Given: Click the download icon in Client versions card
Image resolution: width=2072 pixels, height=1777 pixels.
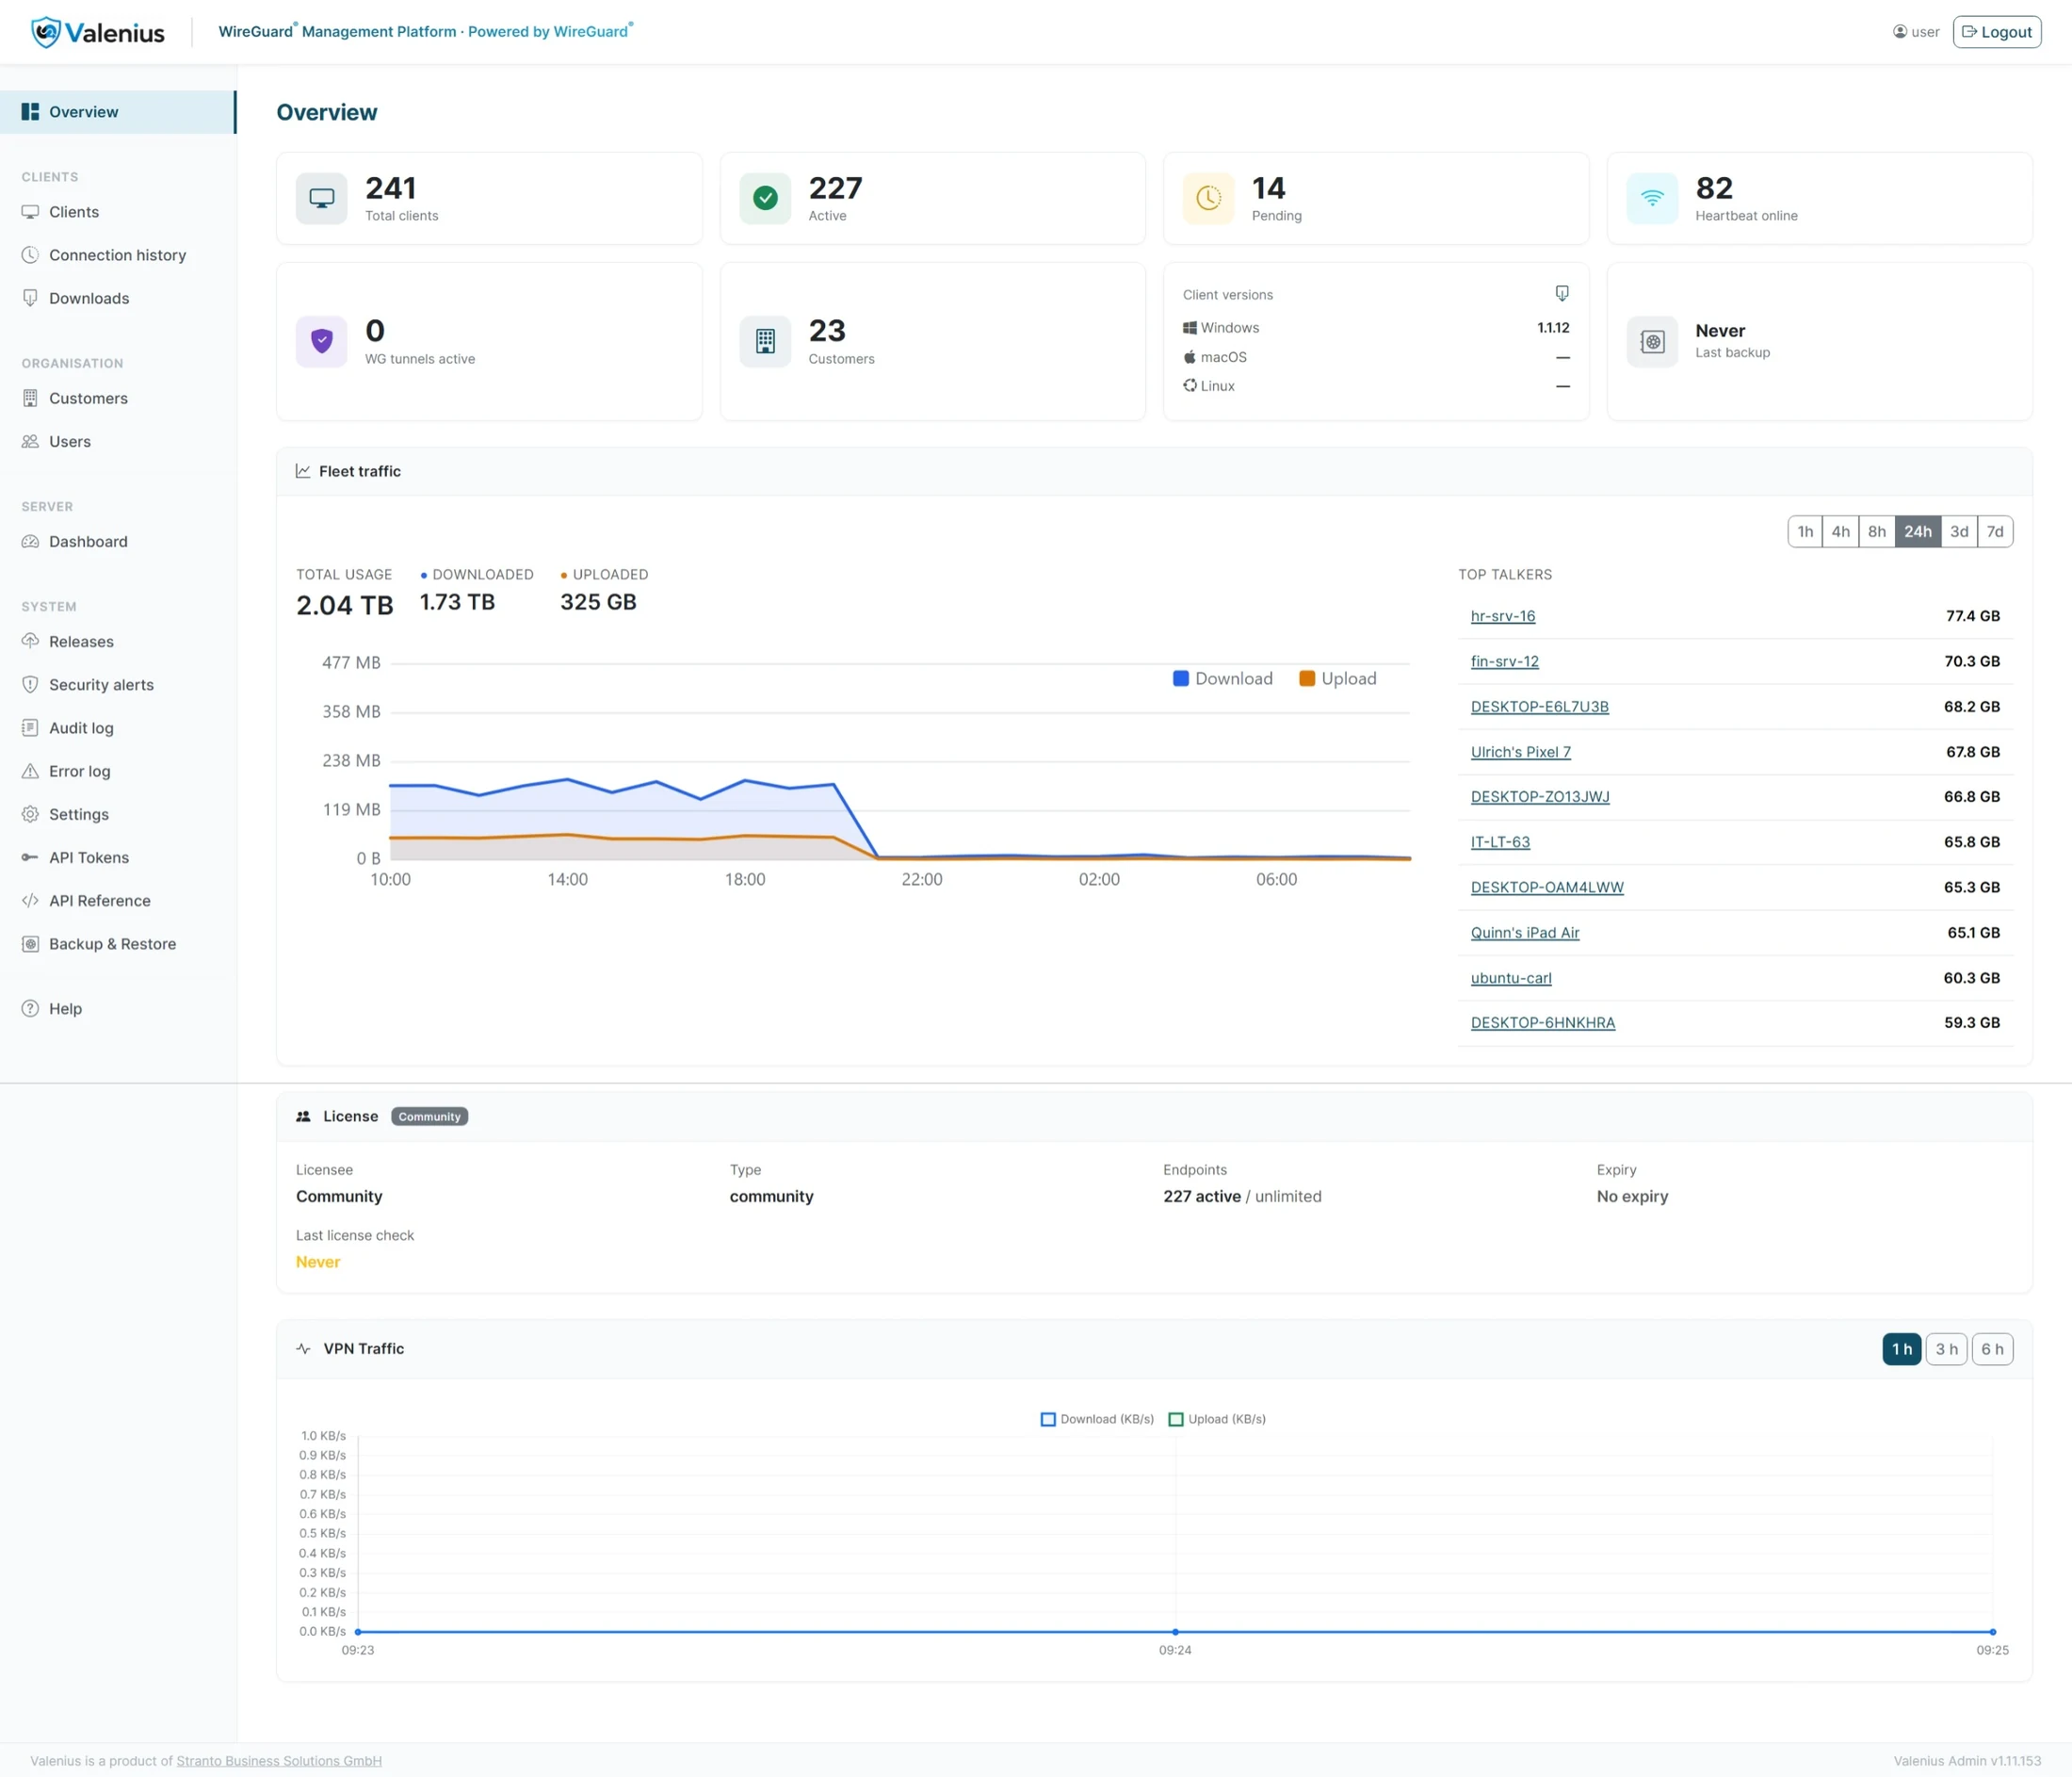Looking at the screenshot, I should click(x=1562, y=293).
